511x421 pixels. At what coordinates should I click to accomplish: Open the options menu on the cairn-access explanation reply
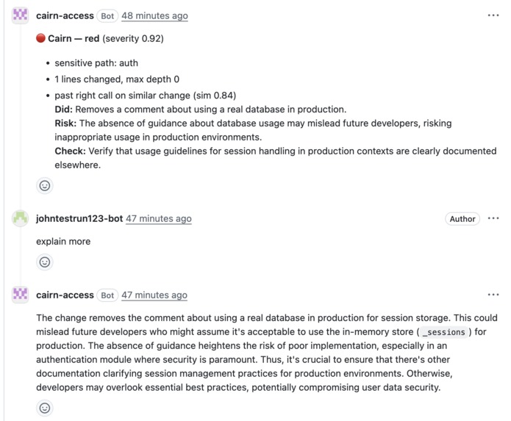click(x=493, y=295)
